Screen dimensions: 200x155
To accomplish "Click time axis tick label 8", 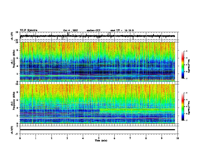I will point(146,138).
